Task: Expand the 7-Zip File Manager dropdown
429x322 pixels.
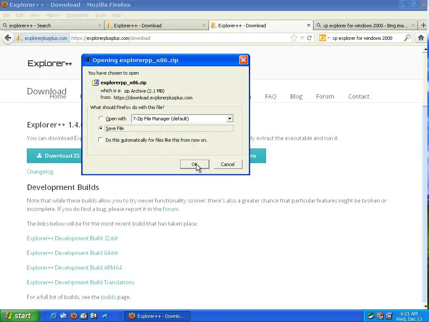Action: point(230,119)
